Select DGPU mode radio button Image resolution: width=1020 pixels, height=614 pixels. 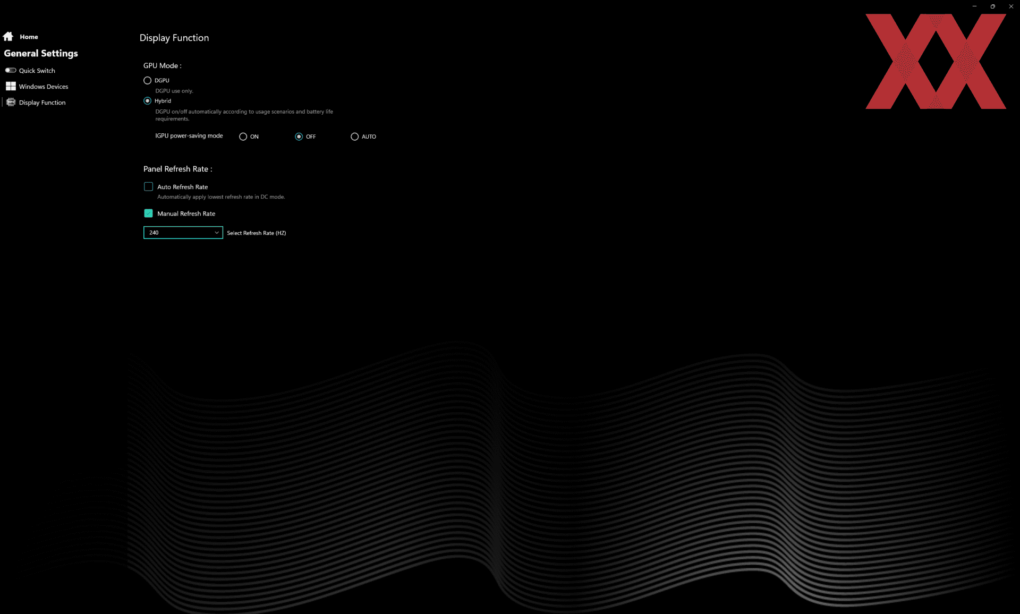(148, 80)
